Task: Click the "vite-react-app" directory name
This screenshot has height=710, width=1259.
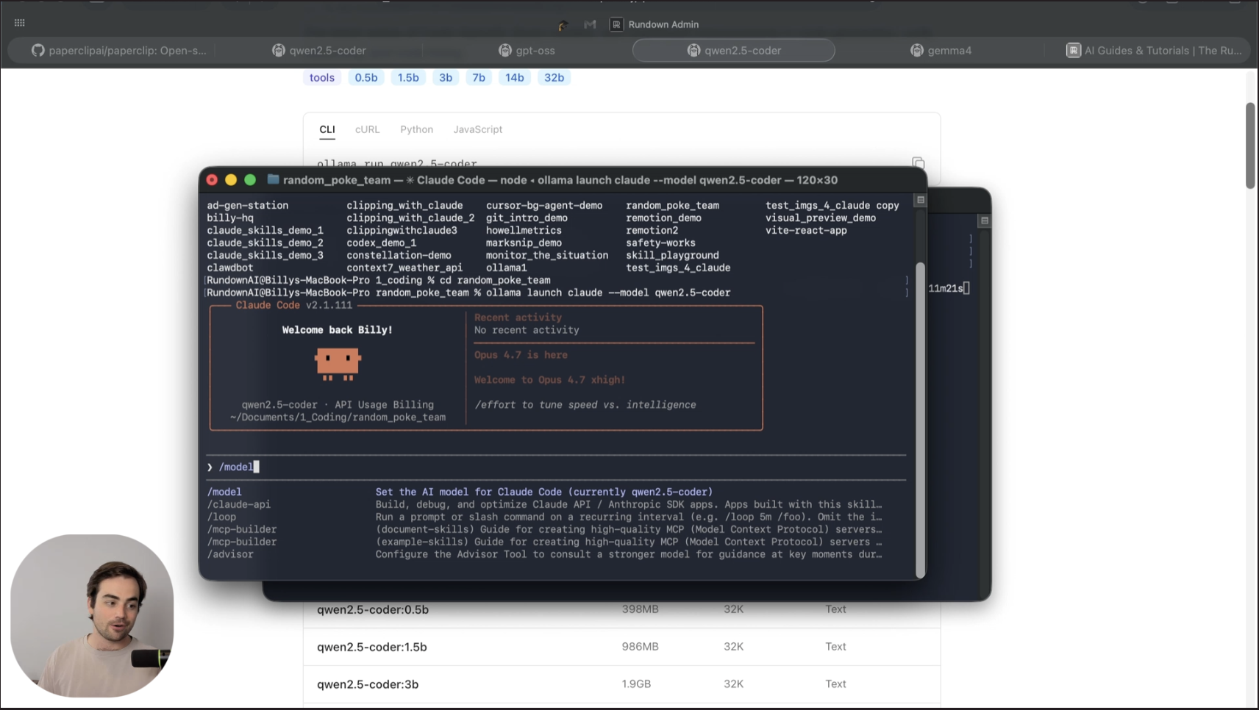Action: [x=806, y=231]
